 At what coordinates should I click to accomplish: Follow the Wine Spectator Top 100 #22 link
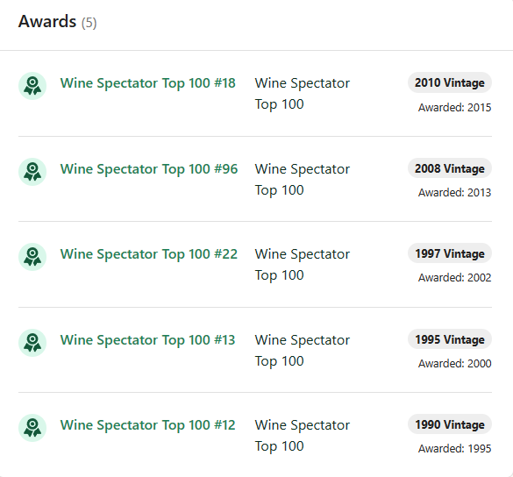pyautogui.click(x=149, y=254)
